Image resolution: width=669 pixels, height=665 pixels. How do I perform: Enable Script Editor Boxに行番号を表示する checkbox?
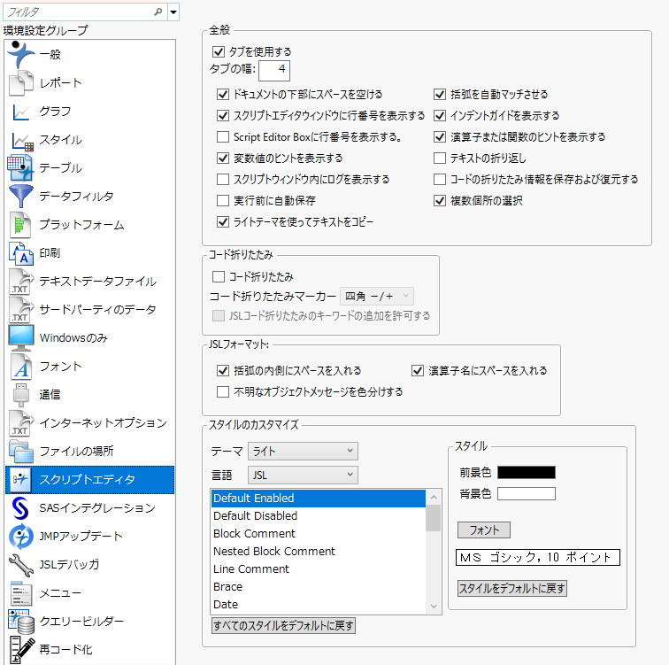[223, 137]
